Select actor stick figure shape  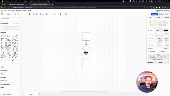coord(13,50)
